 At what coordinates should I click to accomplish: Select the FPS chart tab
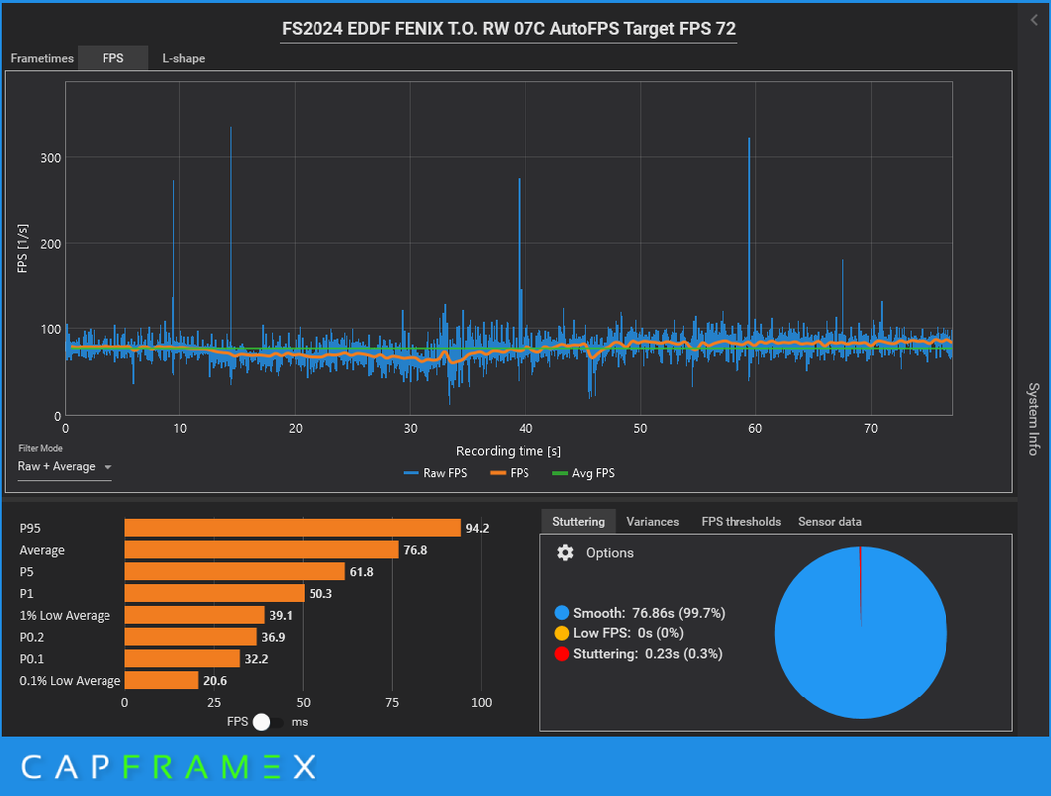coord(112,58)
